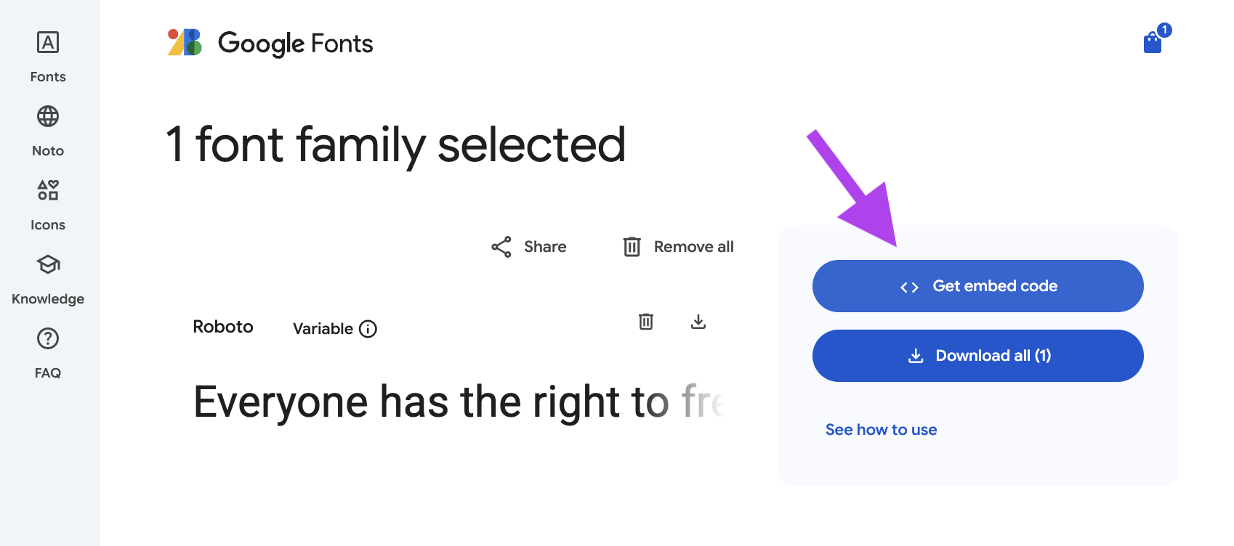Click the Roboto preview sentence text
Viewport: 1234px width, 546px height.
459,402
